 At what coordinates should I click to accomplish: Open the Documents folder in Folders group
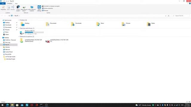point(51,24)
